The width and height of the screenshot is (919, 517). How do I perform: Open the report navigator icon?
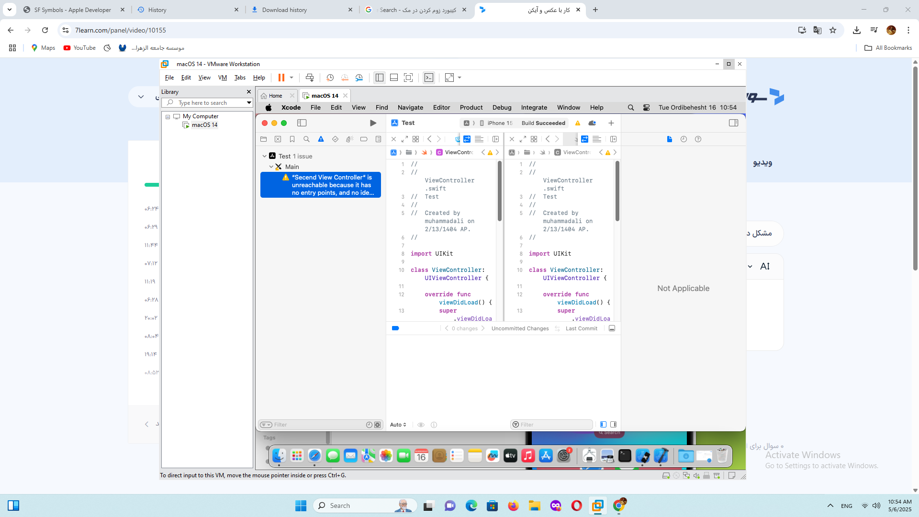tap(378, 139)
